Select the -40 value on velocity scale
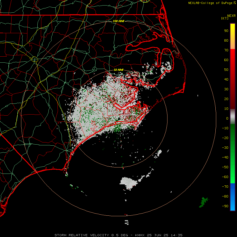Viewport: 237px width, 237px height. (225, 157)
